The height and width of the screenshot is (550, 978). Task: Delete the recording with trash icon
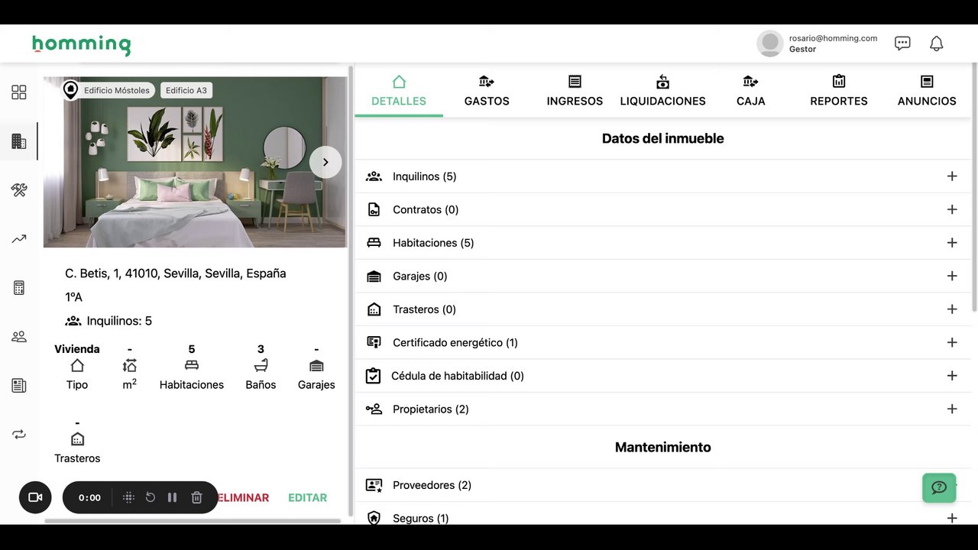[x=196, y=497]
